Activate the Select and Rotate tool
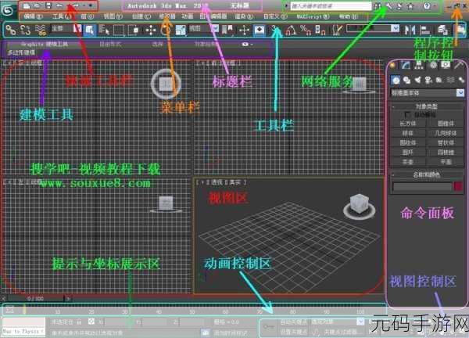This screenshot has height=338, width=469. (166, 30)
